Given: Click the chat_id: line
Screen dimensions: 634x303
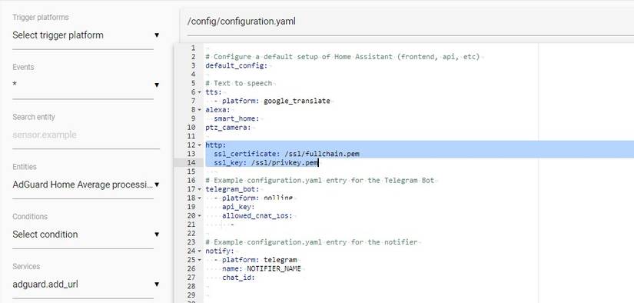Looking at the screenshot, I should (238, 278).
